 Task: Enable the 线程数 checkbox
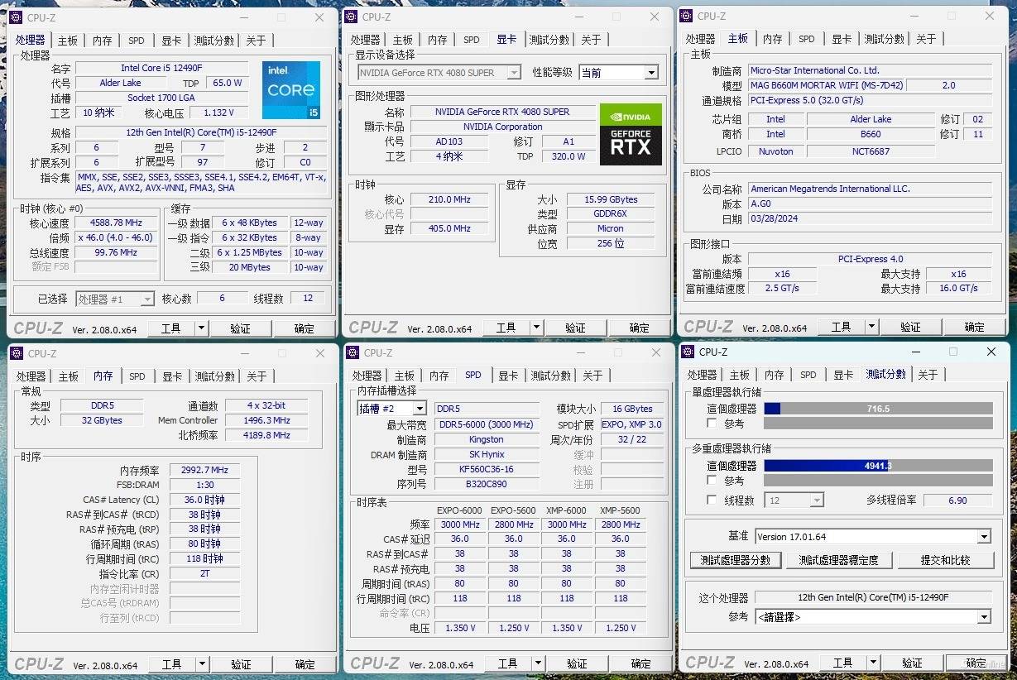(712, 500)
